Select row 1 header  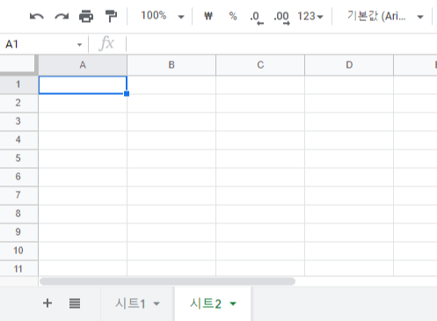click(18, 84)
